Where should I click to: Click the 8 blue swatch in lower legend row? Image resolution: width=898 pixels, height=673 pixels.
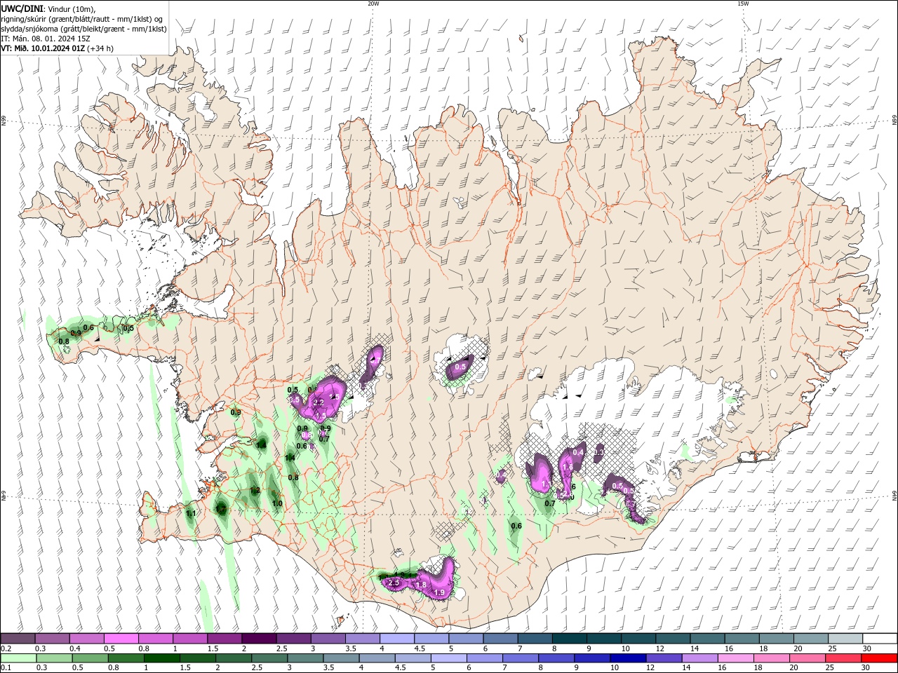[x=556, y=658]
